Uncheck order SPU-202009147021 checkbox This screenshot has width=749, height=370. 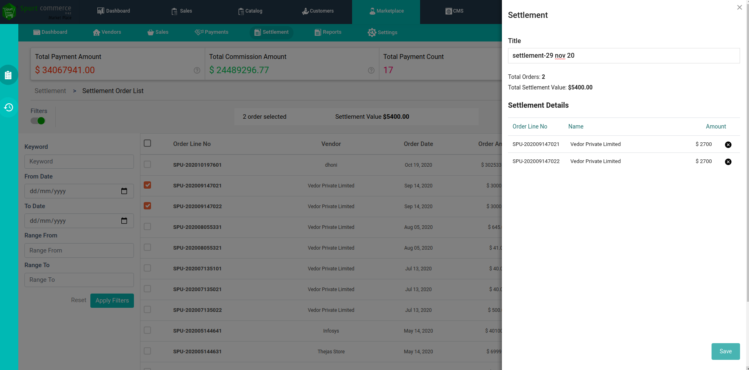[x=147, y=185]
